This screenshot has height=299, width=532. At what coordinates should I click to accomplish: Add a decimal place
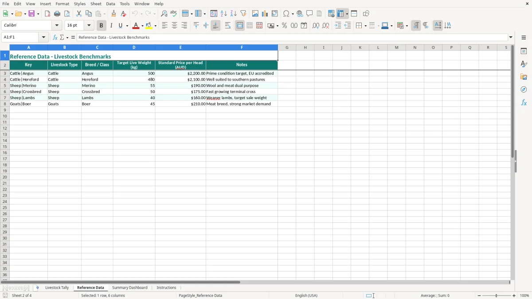[x=316, y=26]
